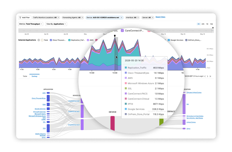
Task: Open the Metrics Total Throughput dropdown
Action: click(x=31, y=24)
